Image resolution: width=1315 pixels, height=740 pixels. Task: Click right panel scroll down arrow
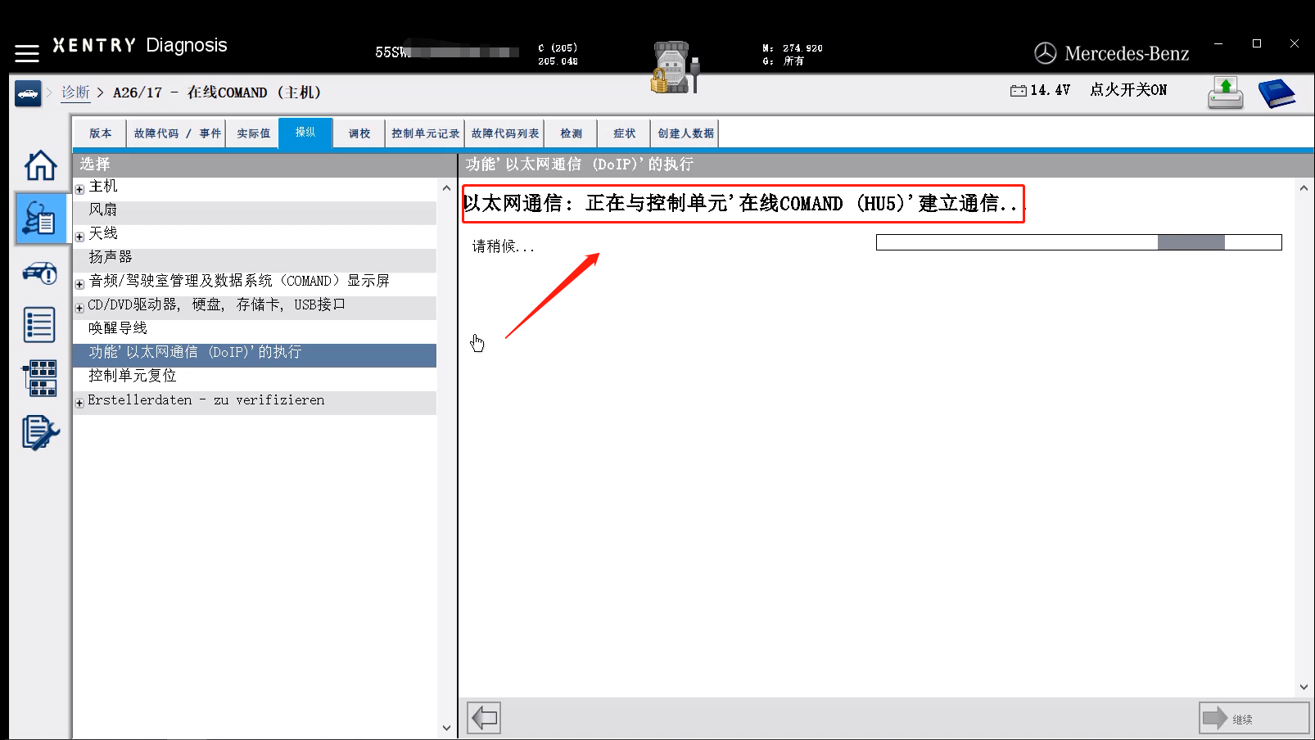pyautogui.click(x=1304, y=688)
